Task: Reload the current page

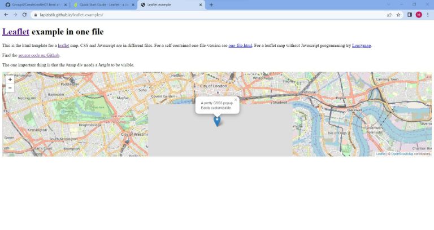Action: coord(24,15)
